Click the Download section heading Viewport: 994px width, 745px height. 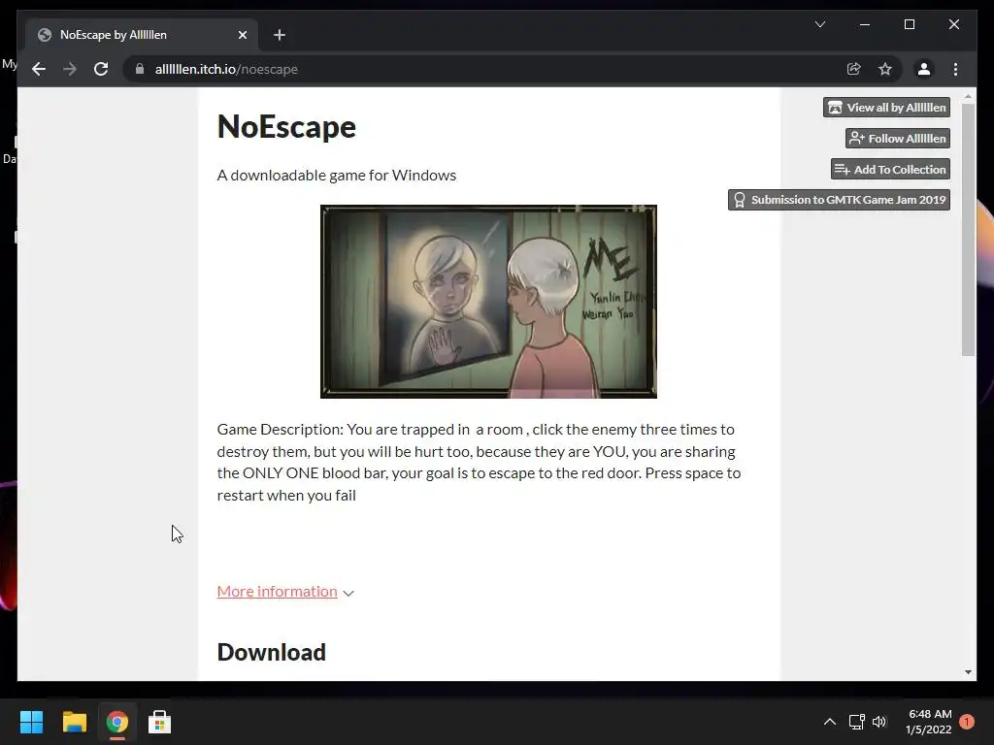272,652
